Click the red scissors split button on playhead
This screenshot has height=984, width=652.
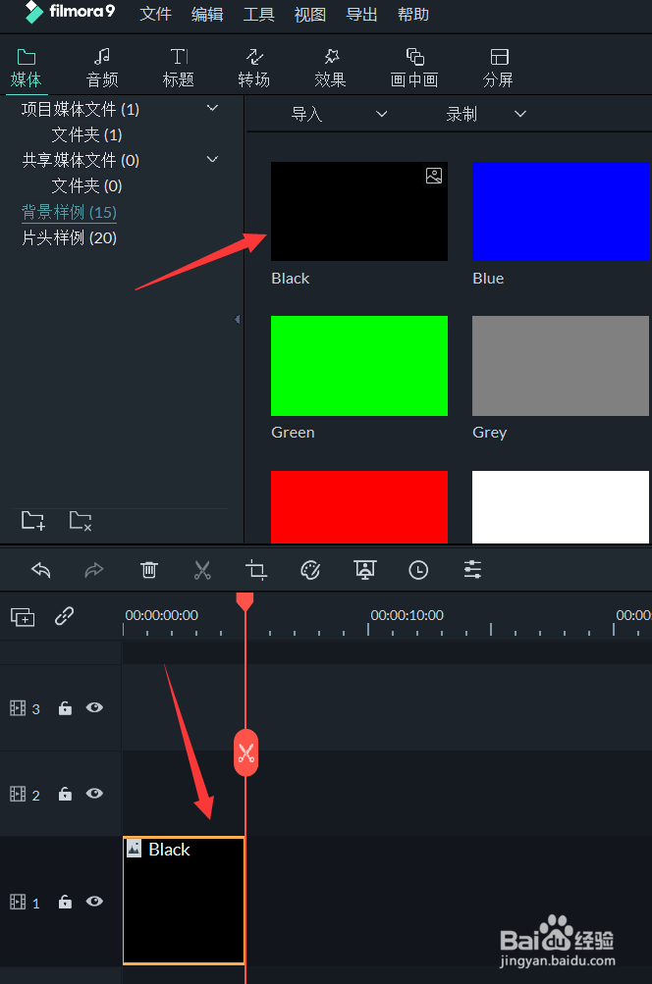pyautogui.click(x=245, y=752)
